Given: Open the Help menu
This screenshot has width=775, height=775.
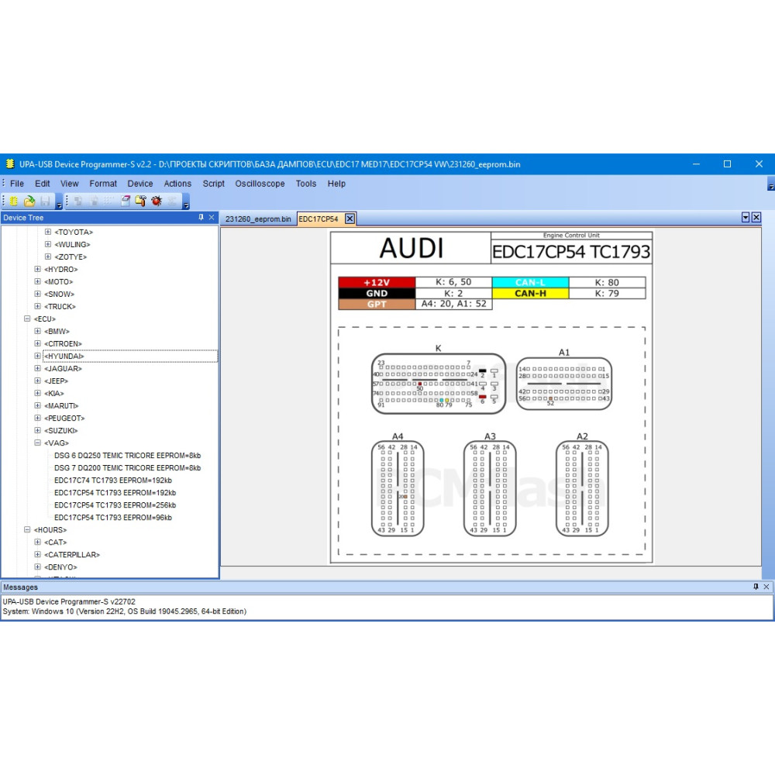Looking at the screenshot, I should (x=336, y=184).
